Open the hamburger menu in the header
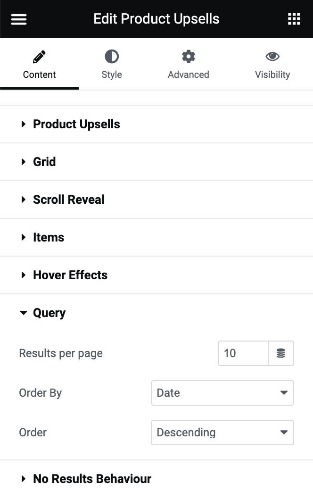Viewport: 313px width, 500px height. 18,19
